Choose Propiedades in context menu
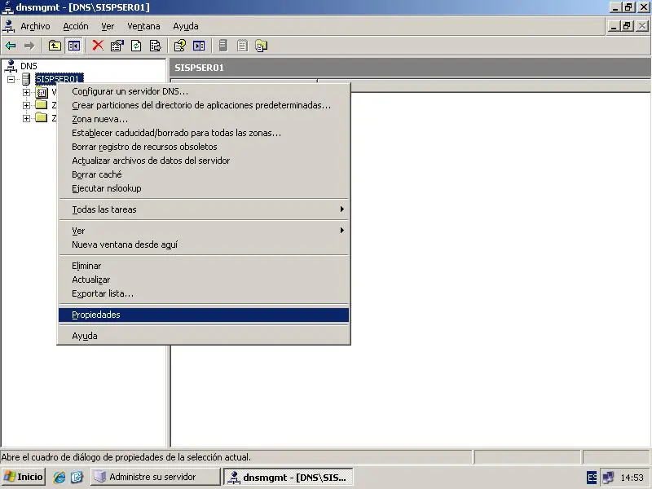This screenshot has width=652, height=489. [x=204, y=315]
